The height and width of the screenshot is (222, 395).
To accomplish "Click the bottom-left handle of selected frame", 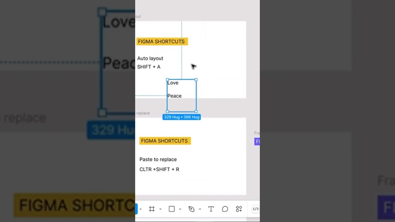I will [167, 112].
